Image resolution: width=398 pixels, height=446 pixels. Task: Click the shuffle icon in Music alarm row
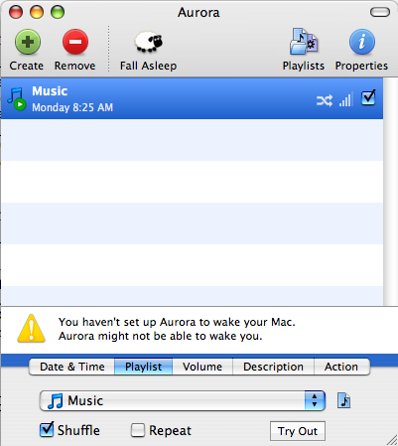pos(325,100)
